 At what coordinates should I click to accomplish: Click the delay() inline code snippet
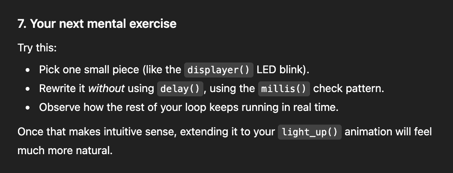[179, 89]
